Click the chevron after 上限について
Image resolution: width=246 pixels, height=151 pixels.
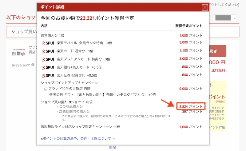click(114, 139)
